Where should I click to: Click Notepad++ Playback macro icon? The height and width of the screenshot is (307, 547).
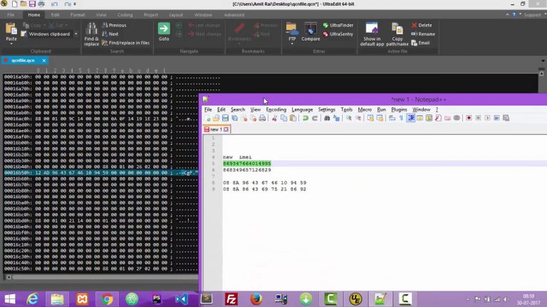point(487,119)
